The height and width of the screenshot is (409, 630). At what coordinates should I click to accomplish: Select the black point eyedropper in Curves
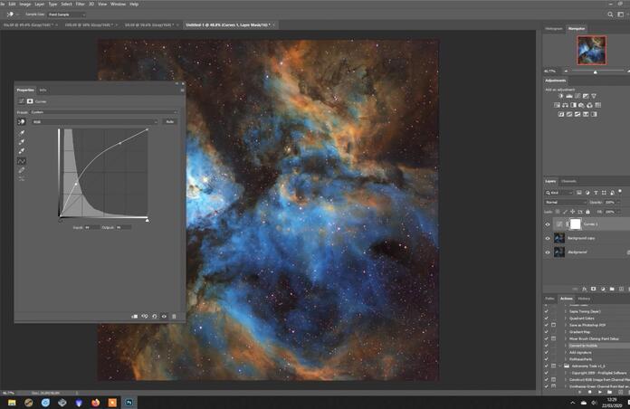(x=22, y=133)
